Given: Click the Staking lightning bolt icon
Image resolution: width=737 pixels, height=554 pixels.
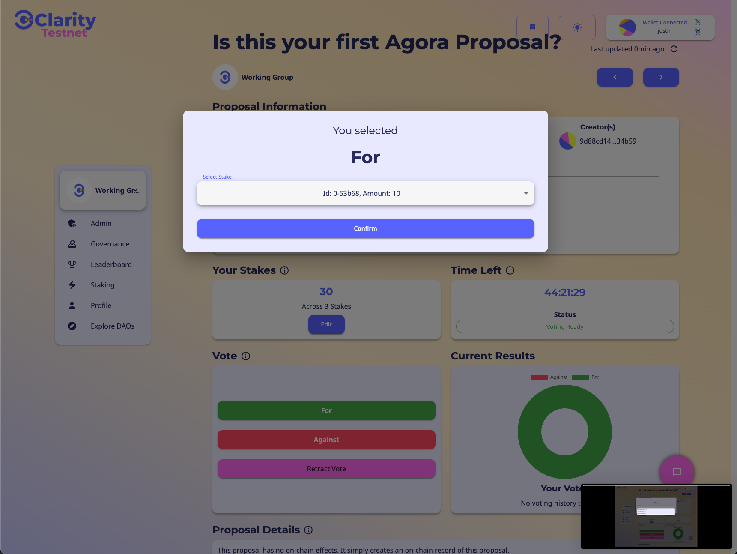Looking at the screenshot, I should coord(72,285).
